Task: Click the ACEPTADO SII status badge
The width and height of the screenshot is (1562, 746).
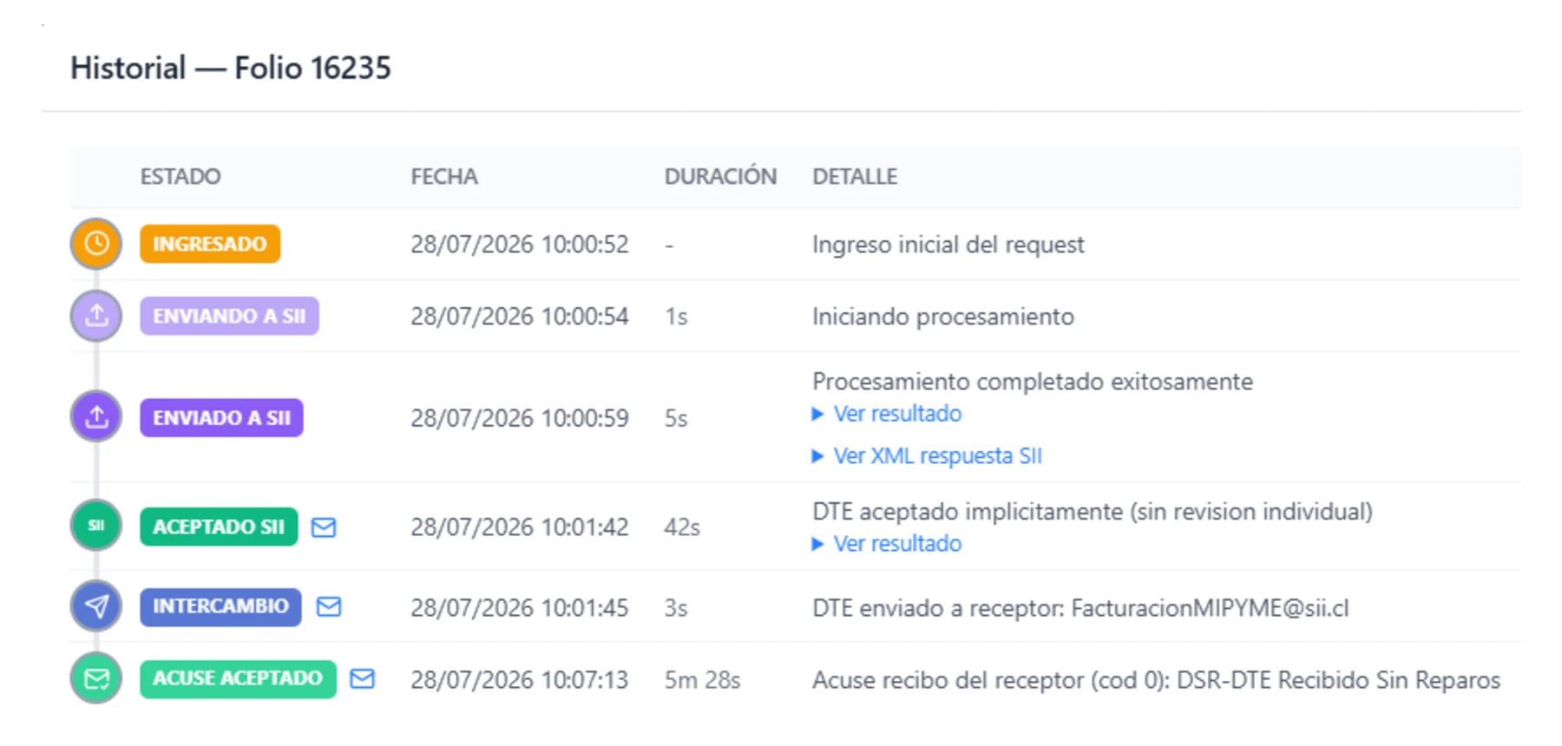Action: point(219,527)
